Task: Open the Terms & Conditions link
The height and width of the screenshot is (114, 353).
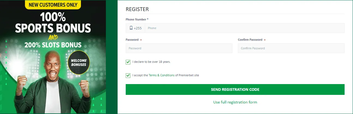Action: [162, 75]
